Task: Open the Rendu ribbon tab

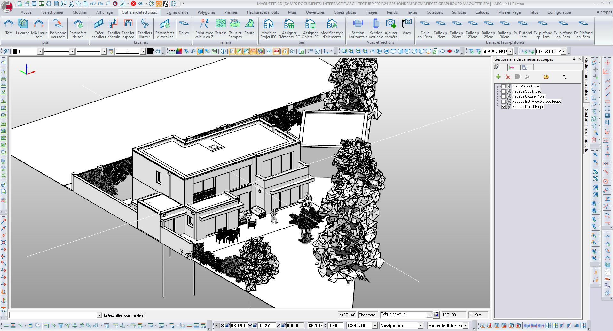Action: click(392, 12)
